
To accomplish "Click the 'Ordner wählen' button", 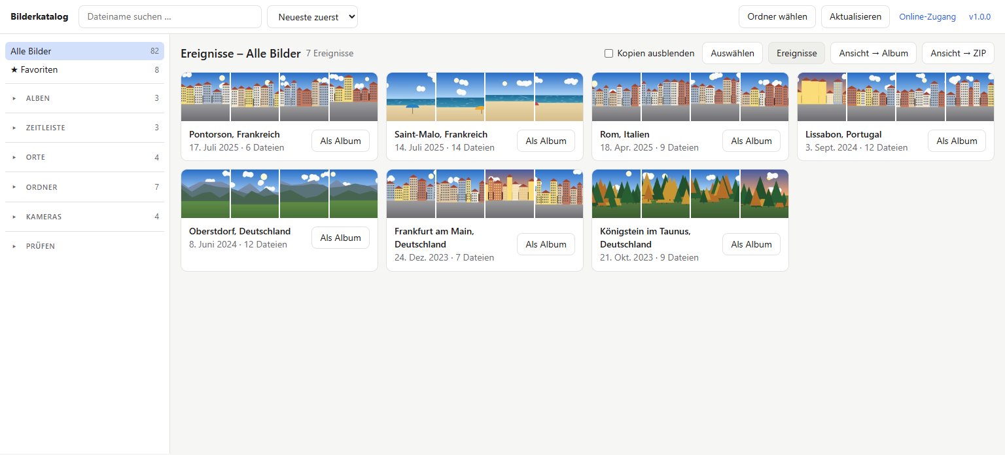I will click(777, 17).
